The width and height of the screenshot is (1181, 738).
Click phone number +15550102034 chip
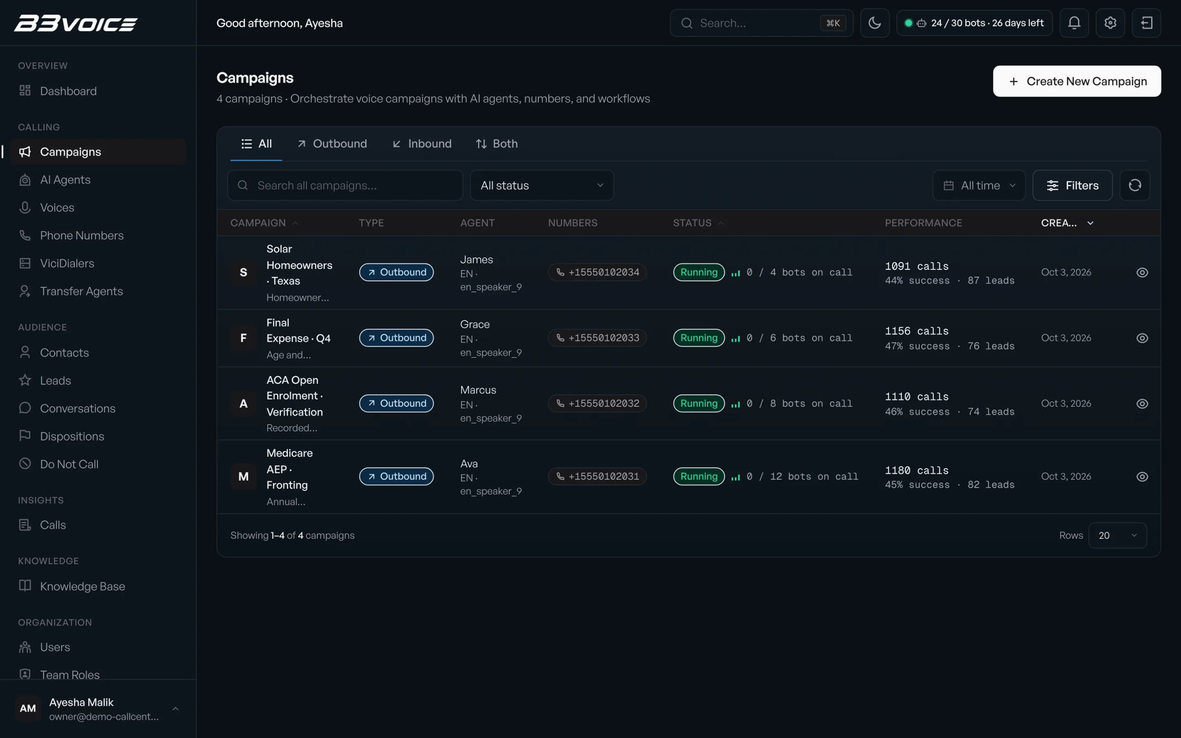597,272
